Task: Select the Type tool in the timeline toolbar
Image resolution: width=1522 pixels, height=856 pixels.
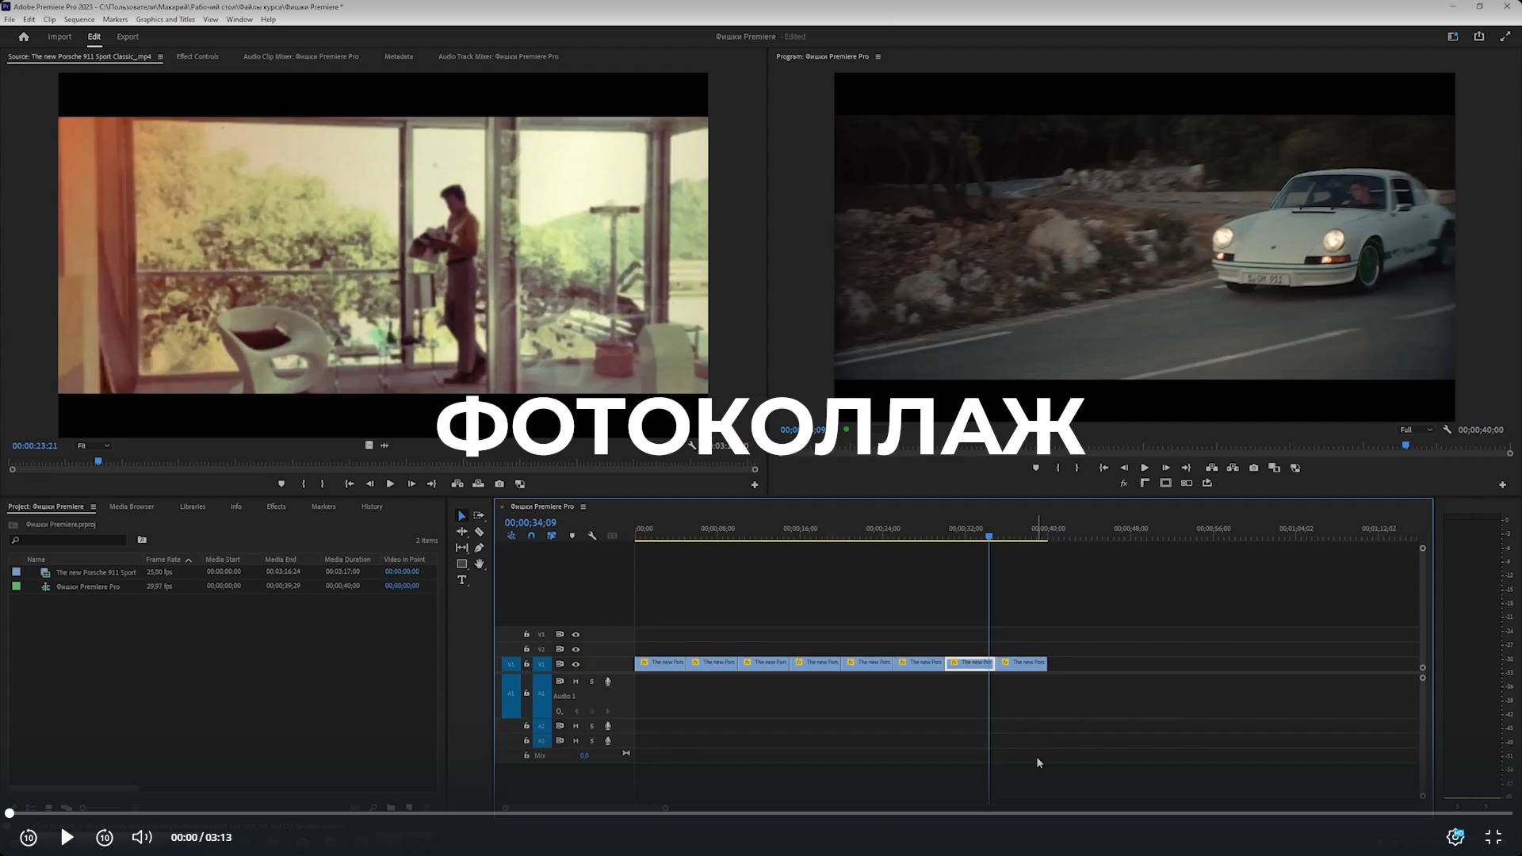Action: coord(462,579)
